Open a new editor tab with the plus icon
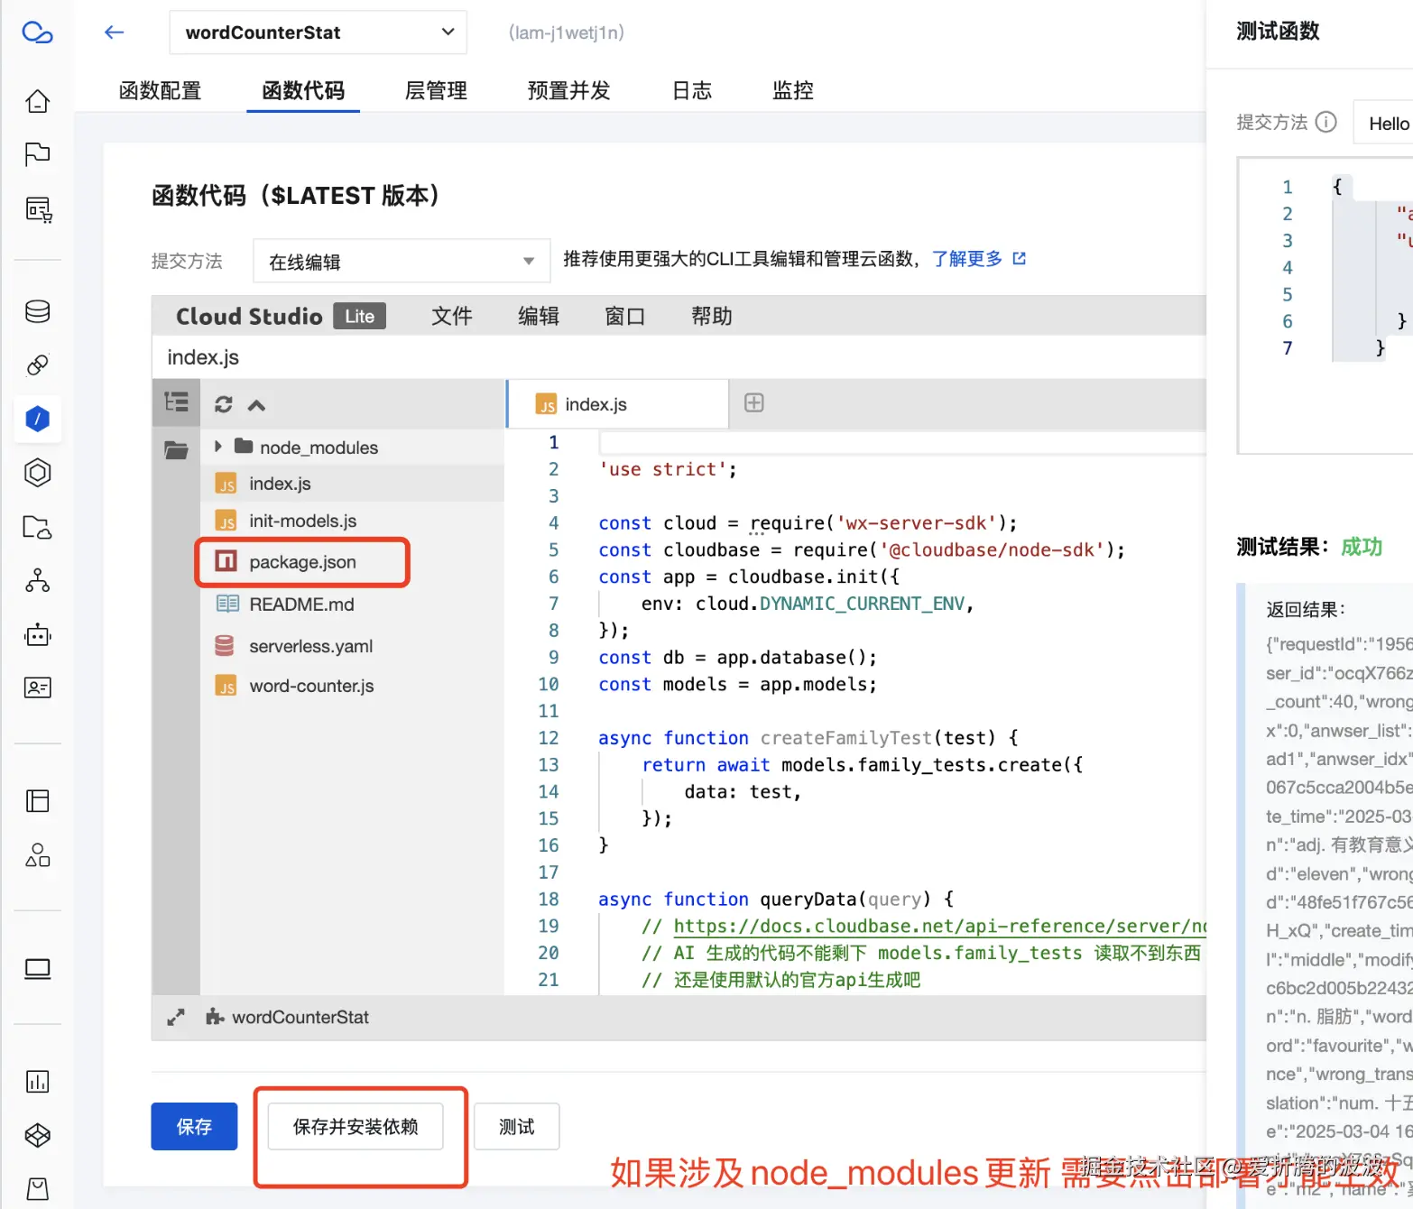 753,403
